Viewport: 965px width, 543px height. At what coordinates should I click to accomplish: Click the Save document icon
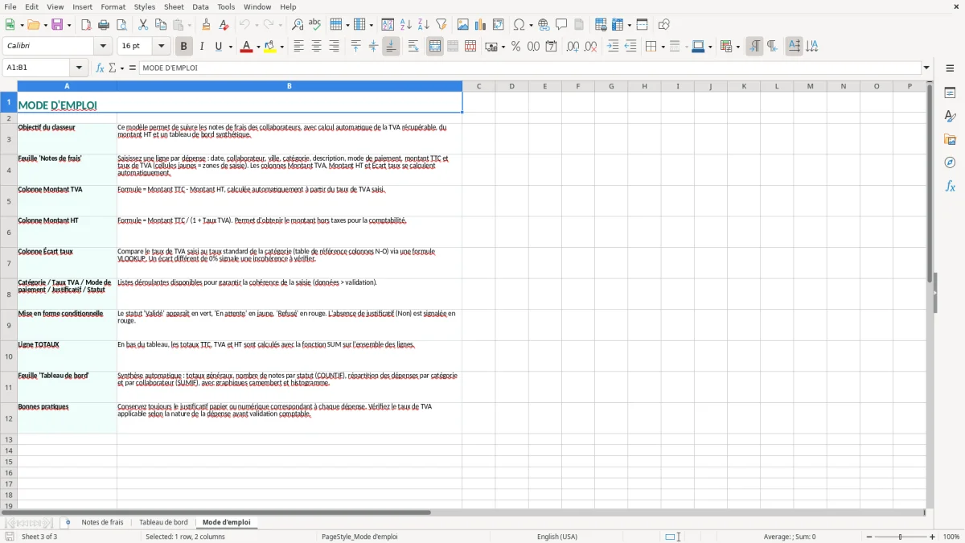tap(57, 25)
